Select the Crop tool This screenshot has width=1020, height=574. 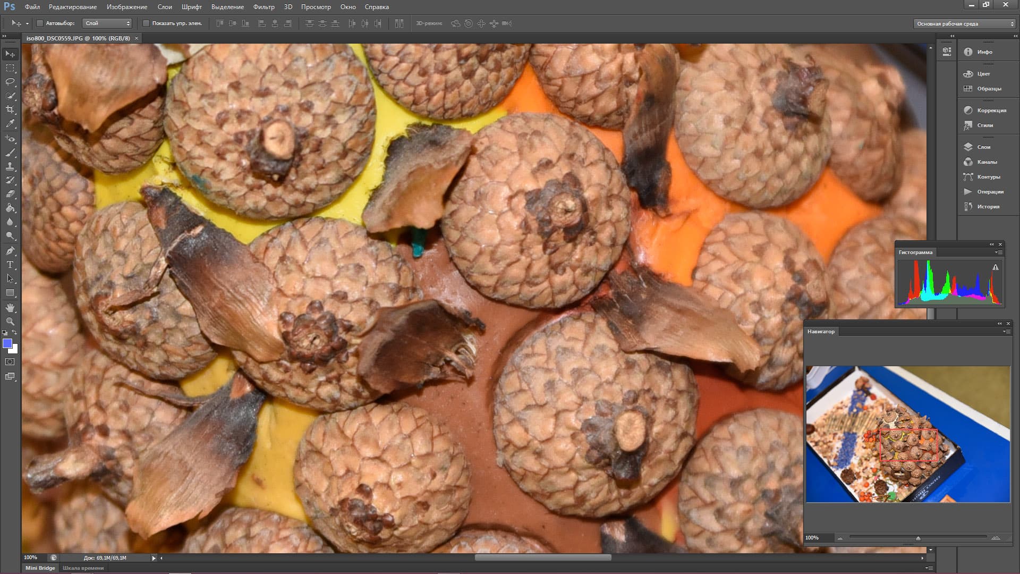[10, 109]
